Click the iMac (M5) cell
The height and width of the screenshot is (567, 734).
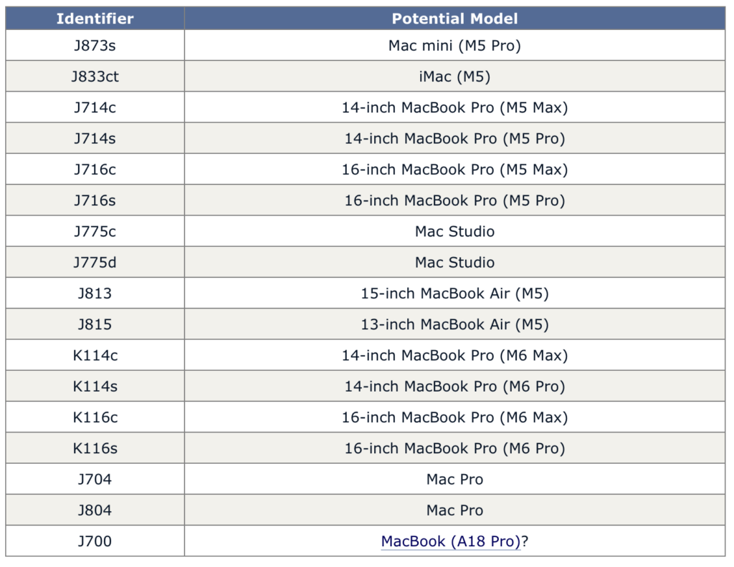click(x=454, y=77)
